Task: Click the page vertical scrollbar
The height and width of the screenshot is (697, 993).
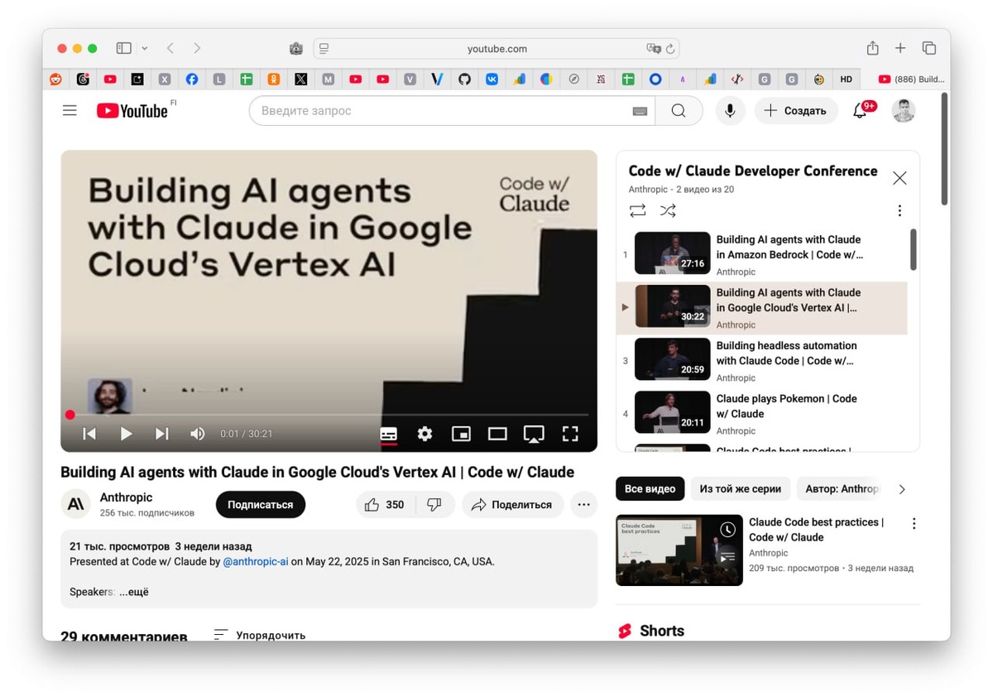Action: (x=945, y=149)
